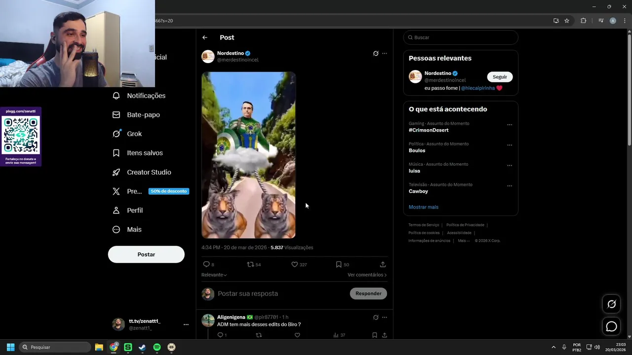Repost the post with 54 reposts

click(251, 264)
